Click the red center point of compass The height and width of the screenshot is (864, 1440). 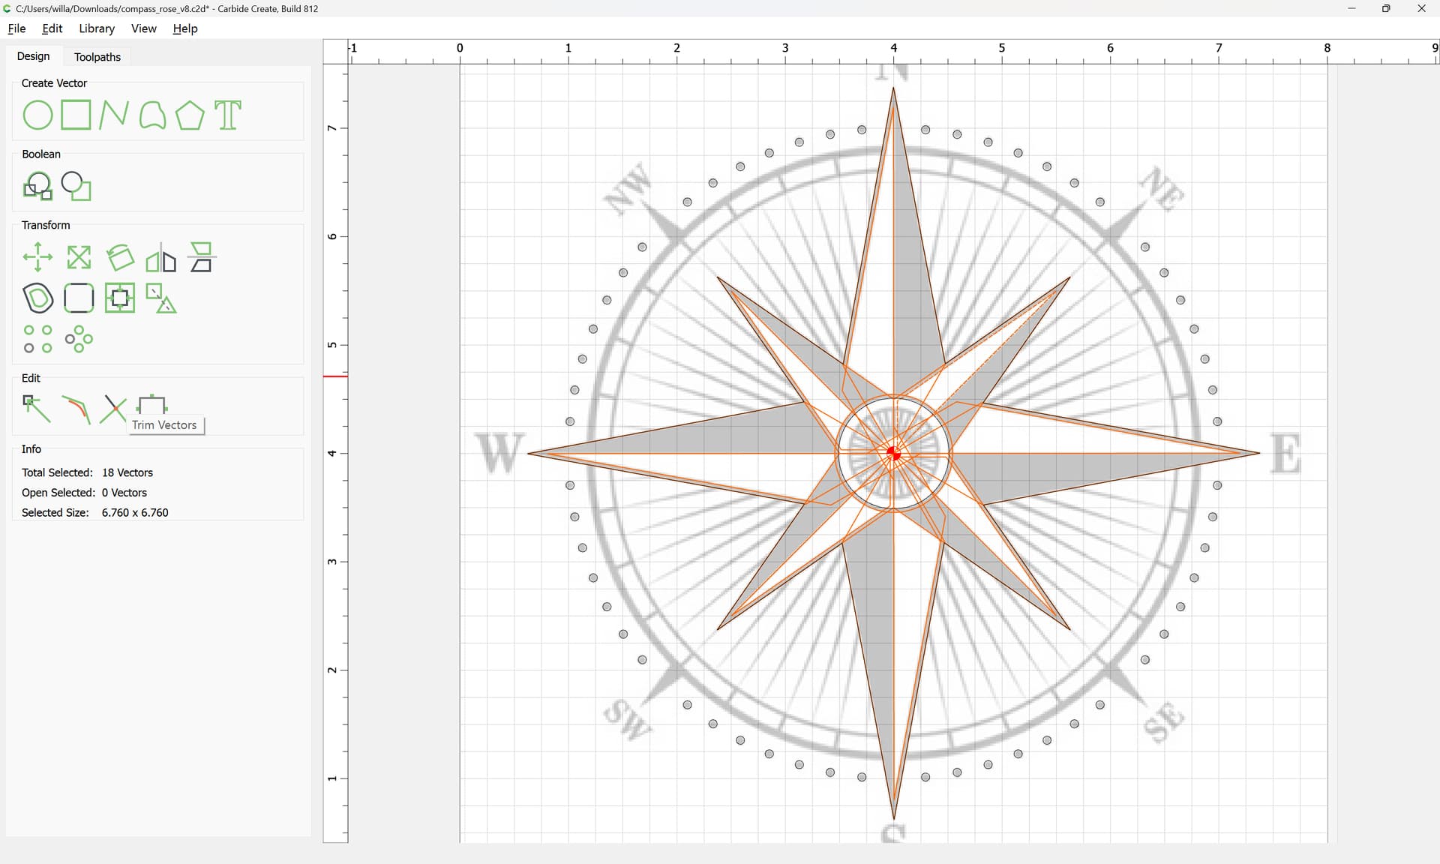893,453
